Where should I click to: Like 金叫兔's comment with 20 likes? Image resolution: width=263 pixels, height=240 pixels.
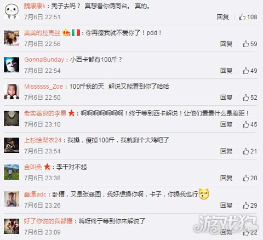250,178
